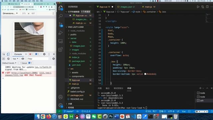Expand the 大纲 outline section

click(x=70, y=104)
